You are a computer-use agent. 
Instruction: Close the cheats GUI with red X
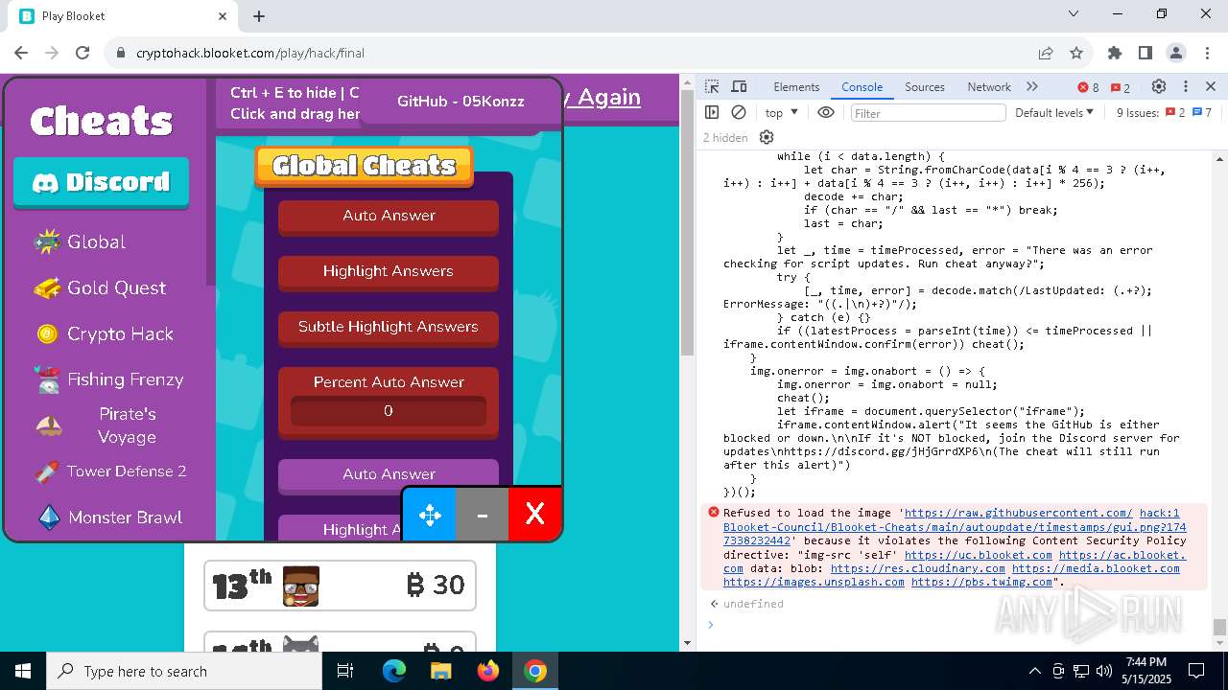pyautogui.click(x=534, y=515)
